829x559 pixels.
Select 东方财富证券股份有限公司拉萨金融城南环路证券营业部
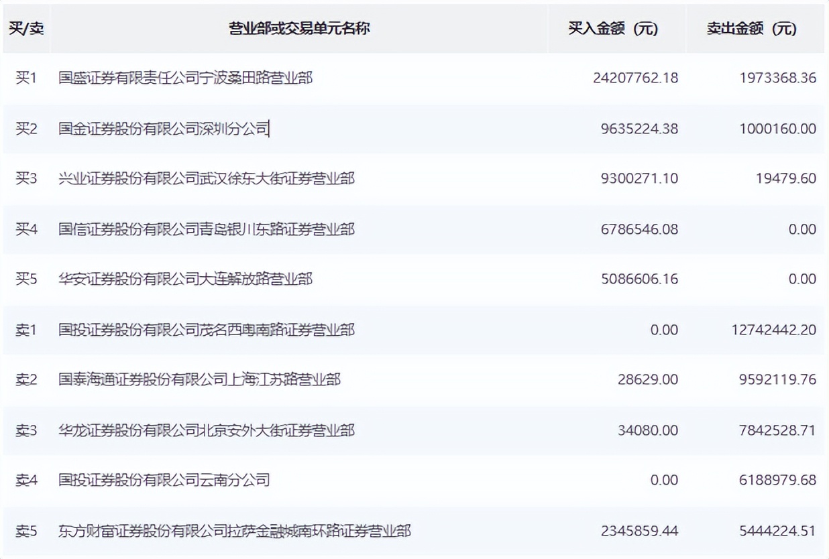(x=235, y=531)
